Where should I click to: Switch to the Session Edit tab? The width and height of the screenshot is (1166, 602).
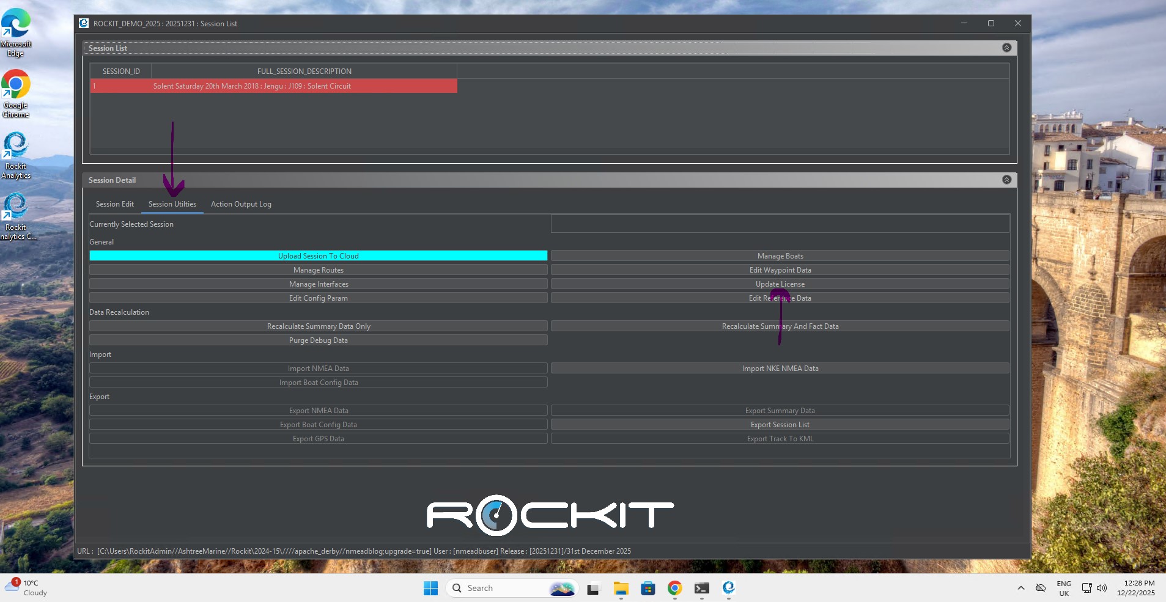tap(114, 204)
